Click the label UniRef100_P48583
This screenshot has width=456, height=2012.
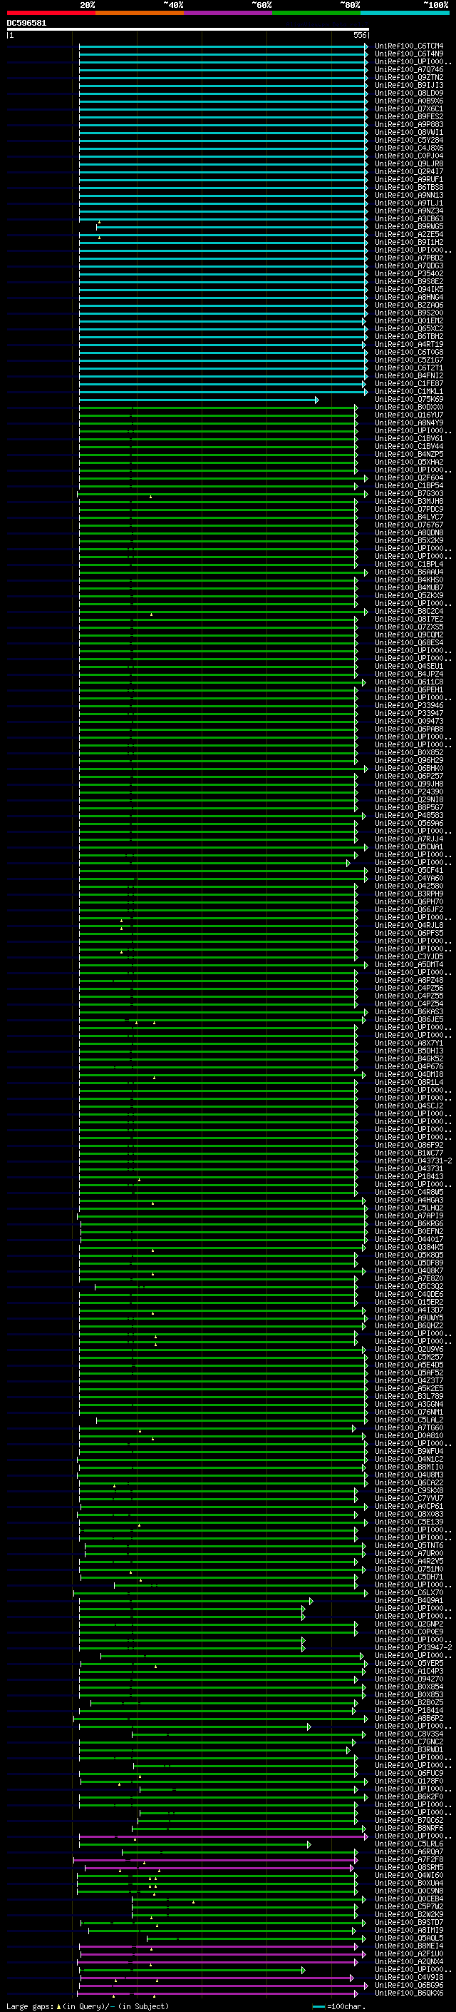point(409,815)
